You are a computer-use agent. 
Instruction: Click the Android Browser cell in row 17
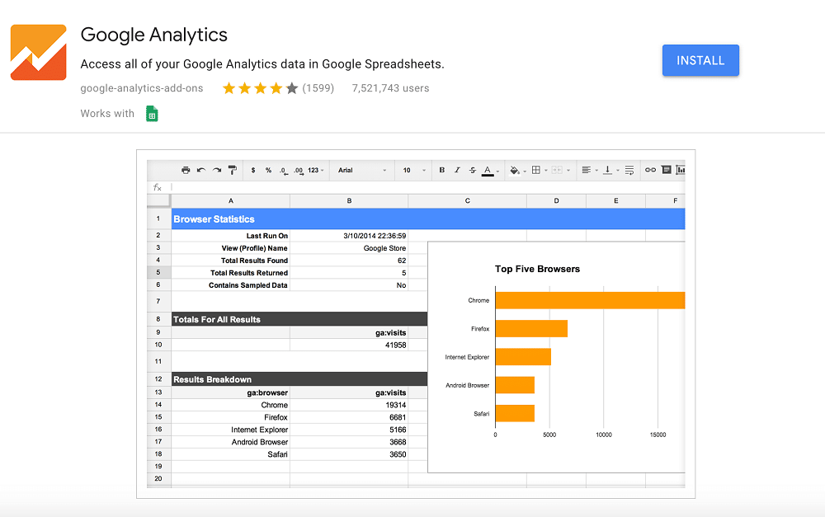(230, 442)
